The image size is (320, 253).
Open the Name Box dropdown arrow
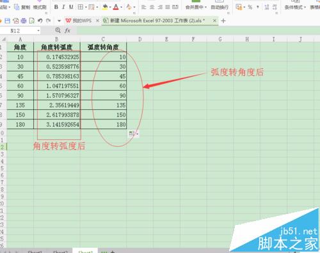(x=38, y=31)
